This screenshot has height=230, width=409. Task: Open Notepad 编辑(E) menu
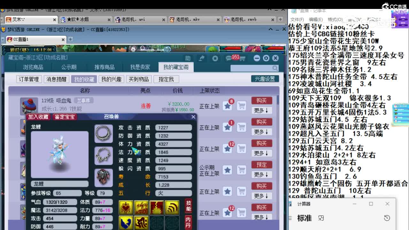316,19
